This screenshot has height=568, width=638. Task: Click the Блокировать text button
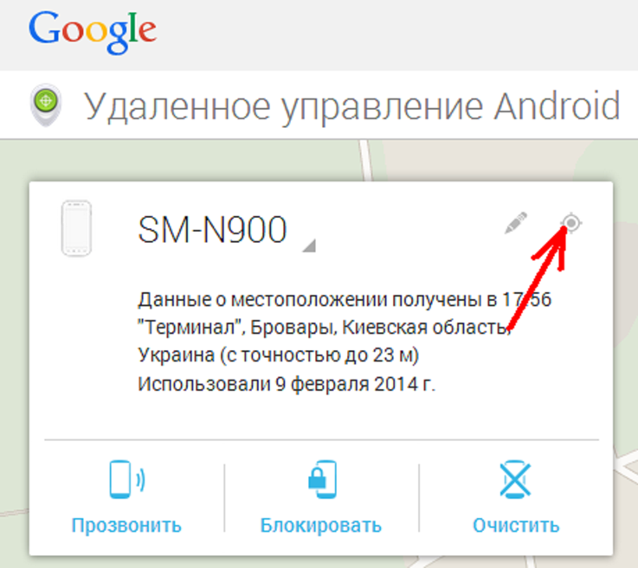point(321,526)
